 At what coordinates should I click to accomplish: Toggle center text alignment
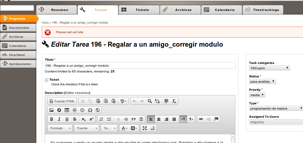(x=159, y=119)
